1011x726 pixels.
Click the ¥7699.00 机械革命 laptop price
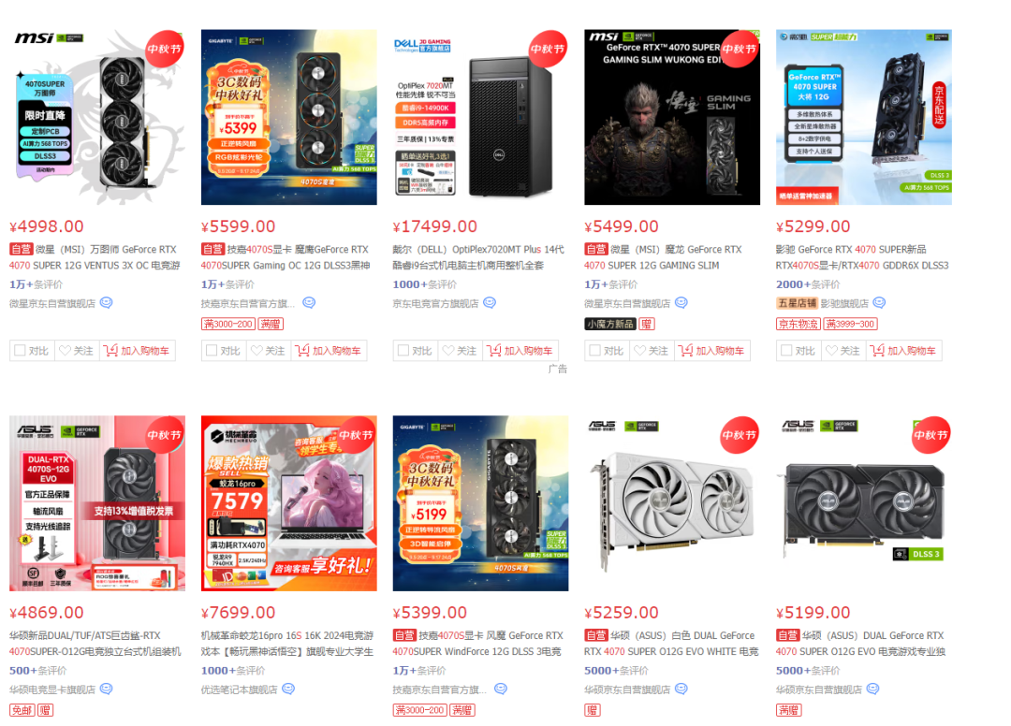239,613
